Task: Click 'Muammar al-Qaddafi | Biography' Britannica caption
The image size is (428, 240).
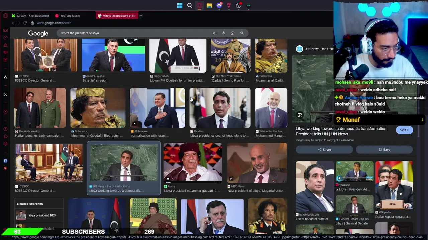Action: (x=97, y=136)
